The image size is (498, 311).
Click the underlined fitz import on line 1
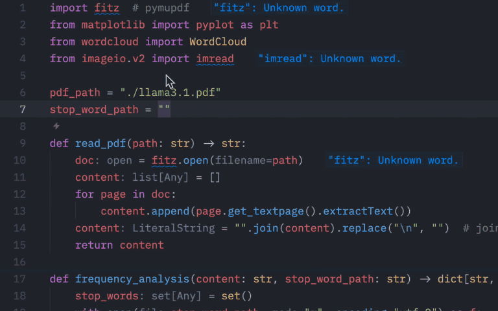click(107, 8)
